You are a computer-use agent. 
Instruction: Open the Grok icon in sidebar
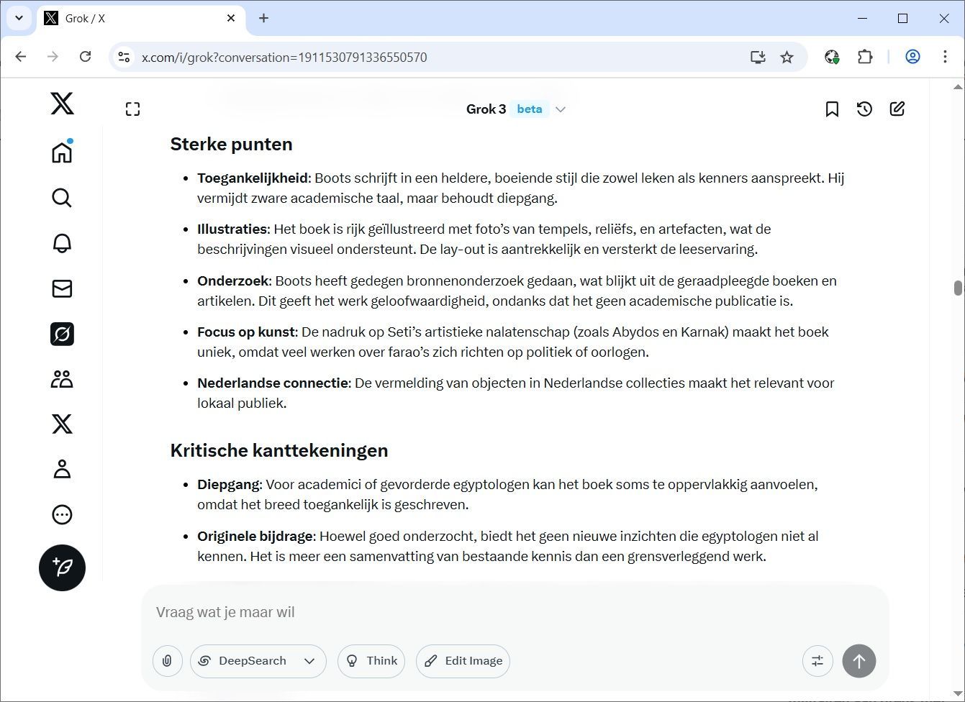pyautogui.click(x=62, y=334)
